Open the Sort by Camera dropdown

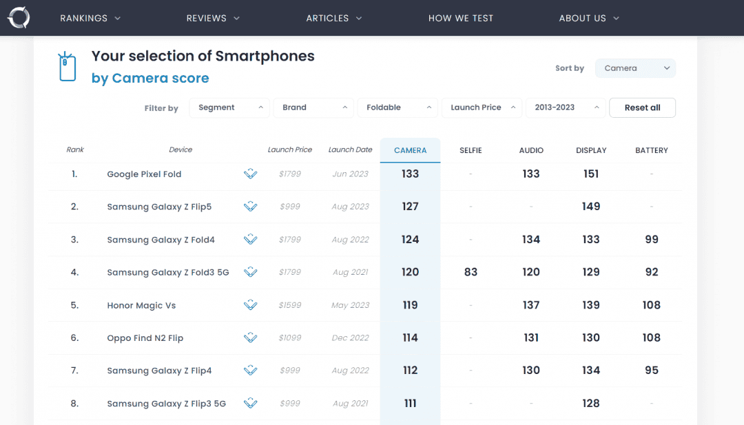coord(635,68)
